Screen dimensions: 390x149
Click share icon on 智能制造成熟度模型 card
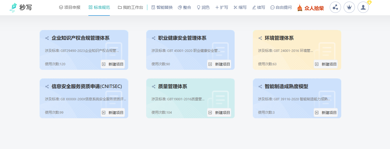(260, 87)
